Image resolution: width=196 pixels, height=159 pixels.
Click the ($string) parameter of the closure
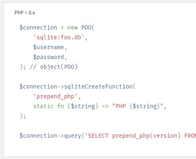(83, 106)
